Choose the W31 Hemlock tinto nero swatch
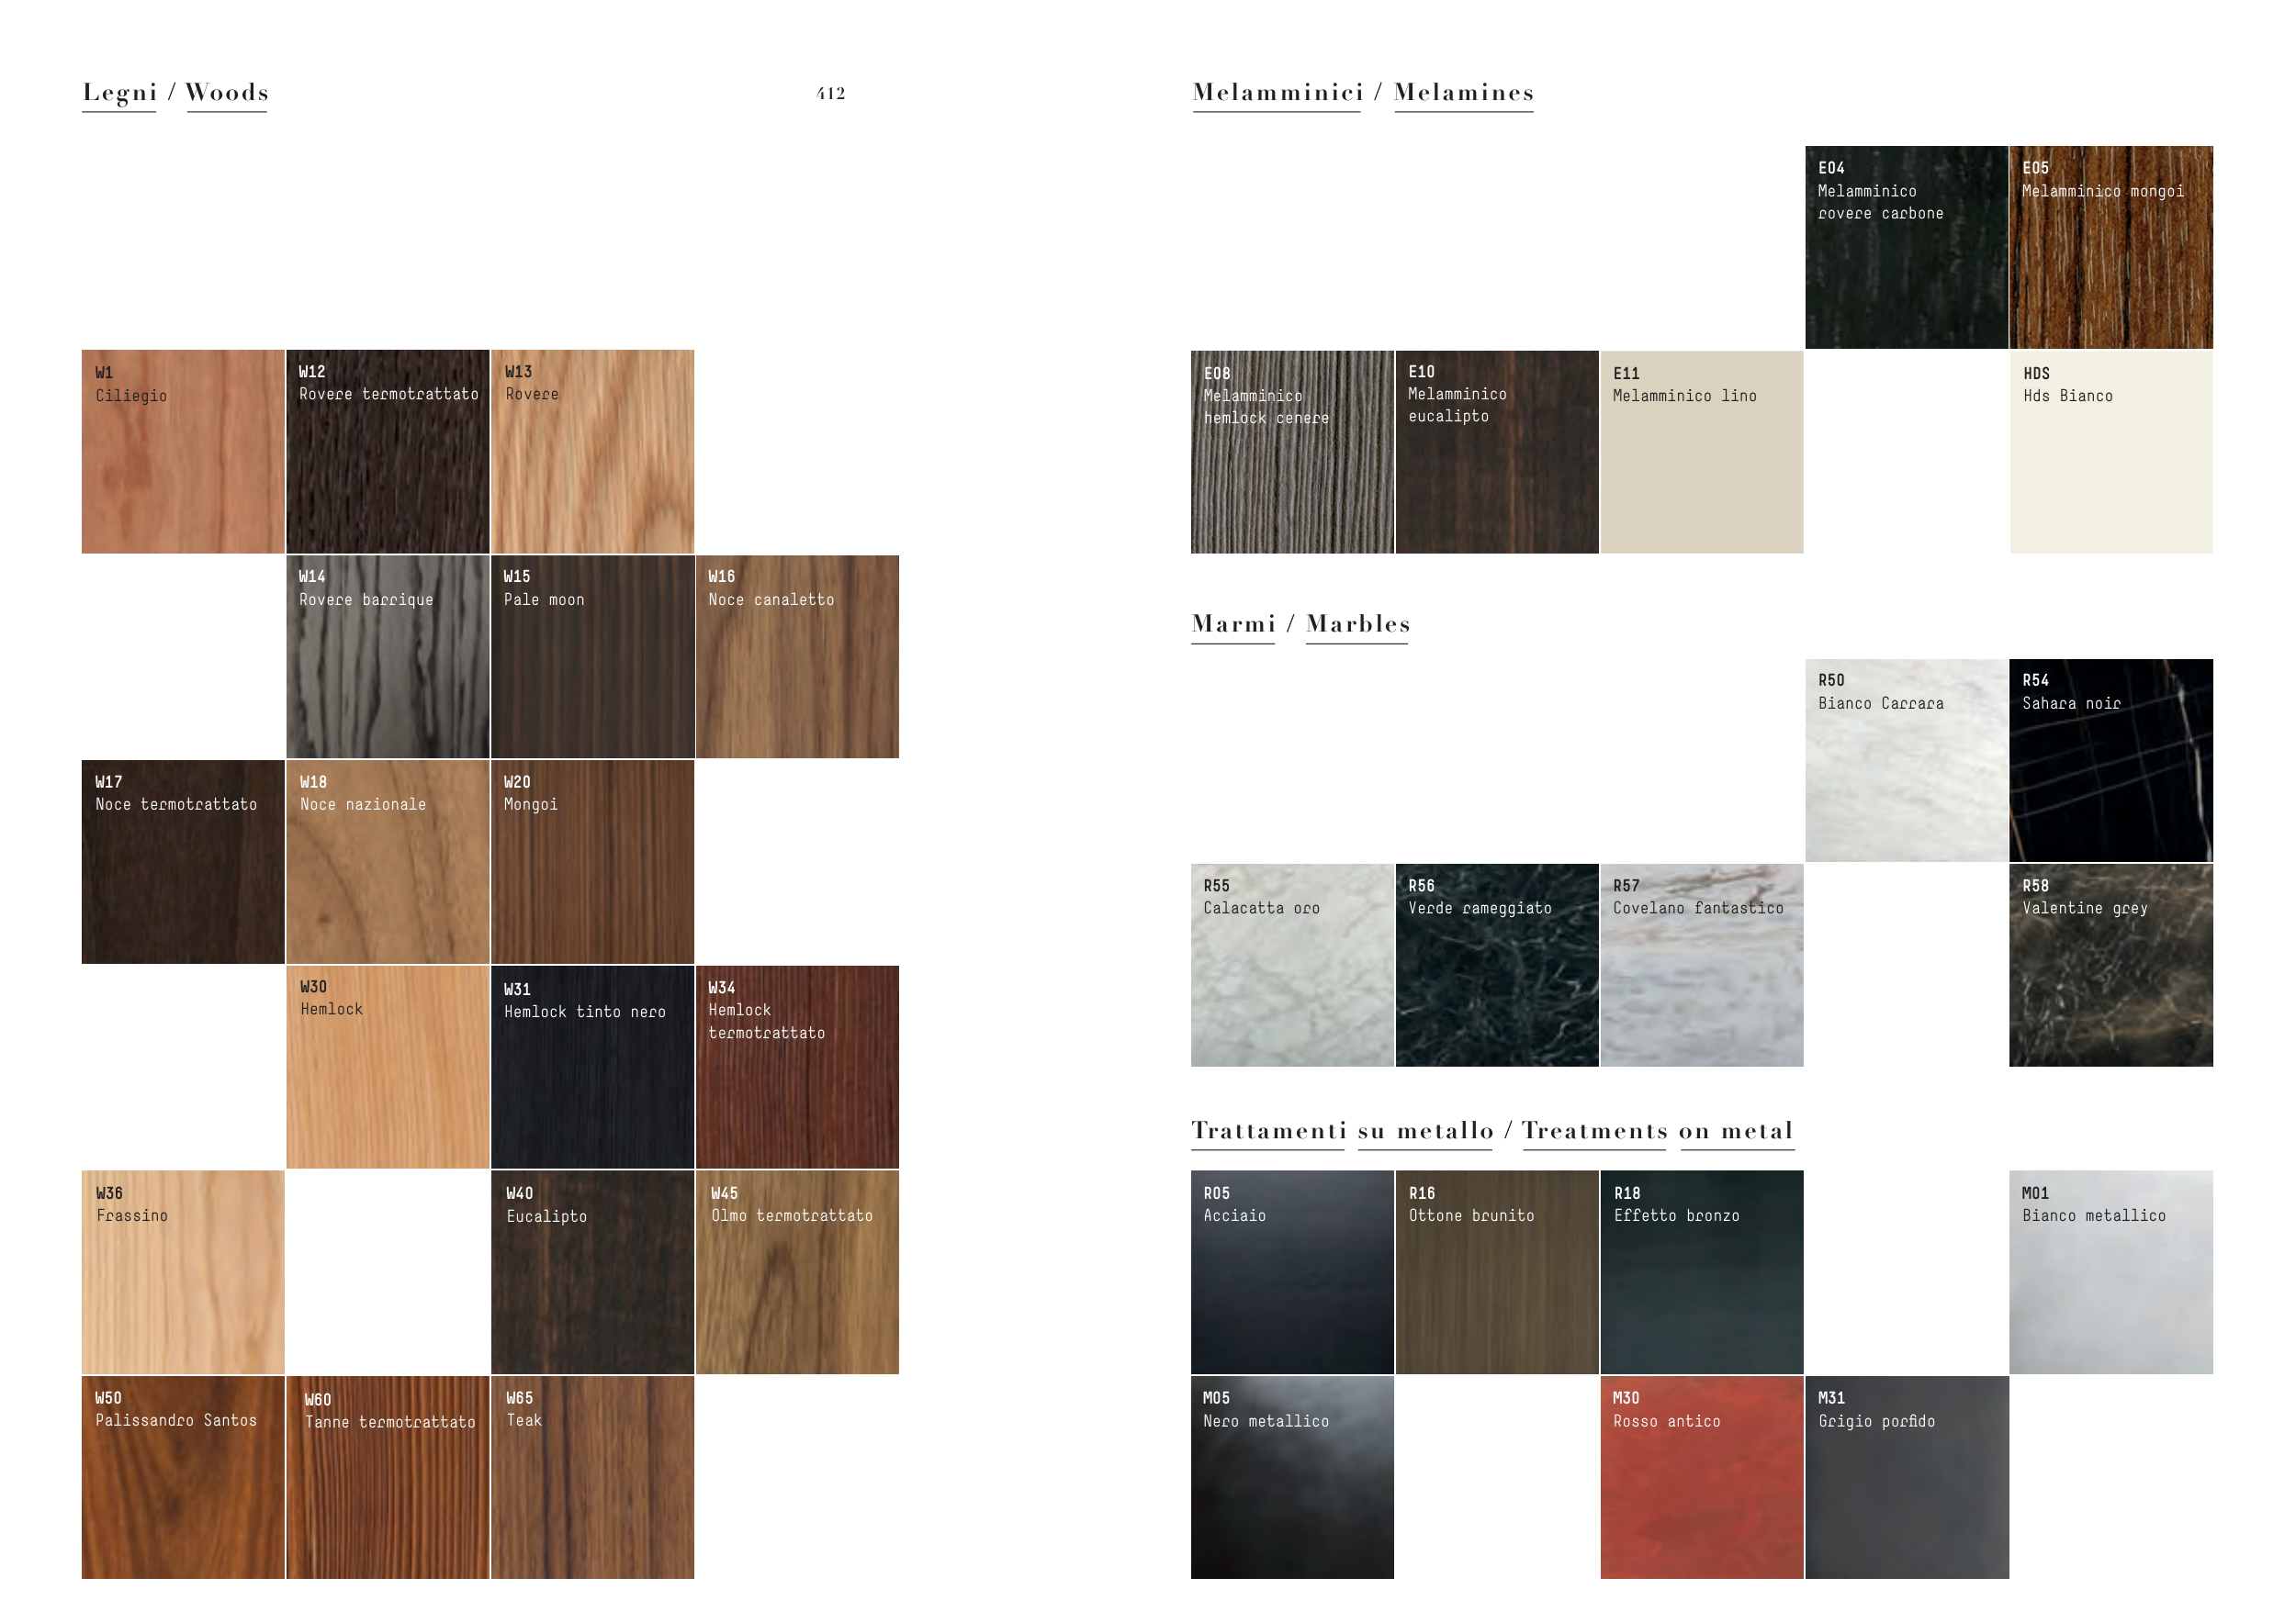This screenshot has height=1623, width=2296. tap(592, 1067)
